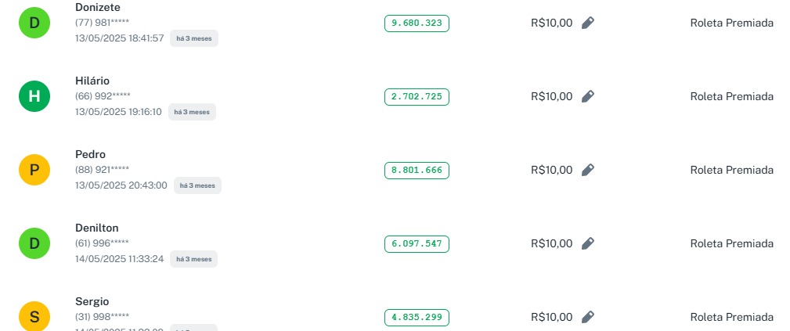Select ticket number 9.680.323 badge

[x=417, y=23]
